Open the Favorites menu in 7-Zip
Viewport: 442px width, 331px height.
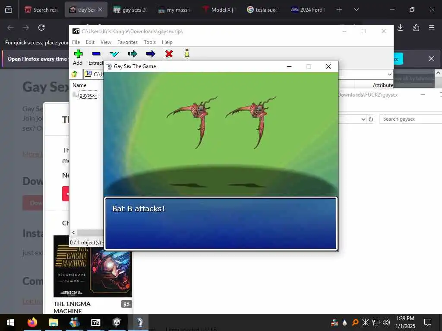click(x=127, y=42)
